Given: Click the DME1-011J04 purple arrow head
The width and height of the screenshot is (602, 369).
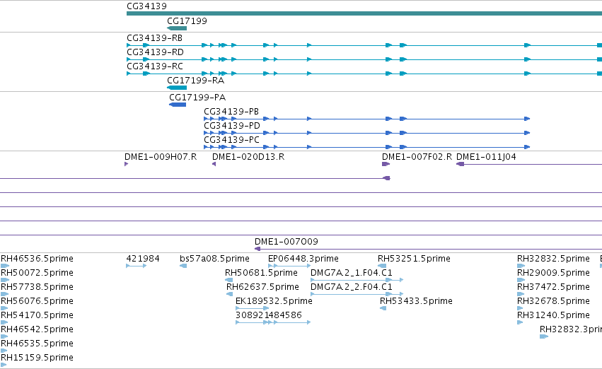Looking at the screenshot, I should (460, 164).
